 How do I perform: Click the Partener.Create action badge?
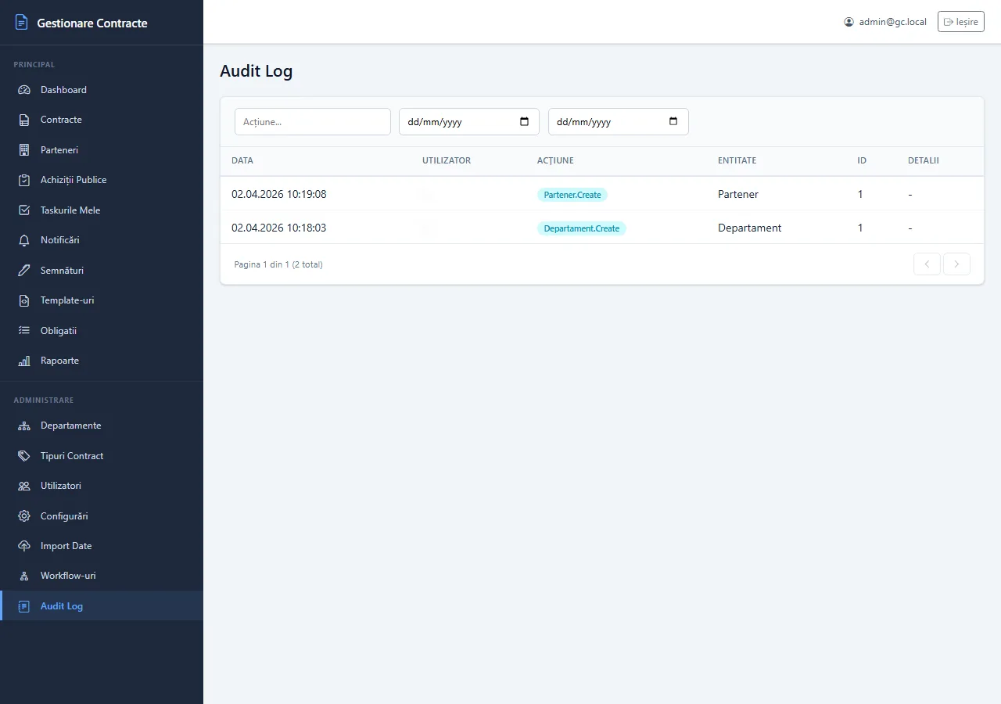[x=572, y=195]
